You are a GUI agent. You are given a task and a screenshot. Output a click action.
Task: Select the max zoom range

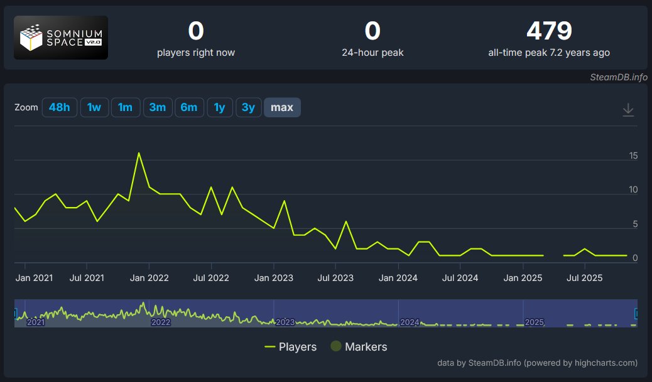coord(282,107)
